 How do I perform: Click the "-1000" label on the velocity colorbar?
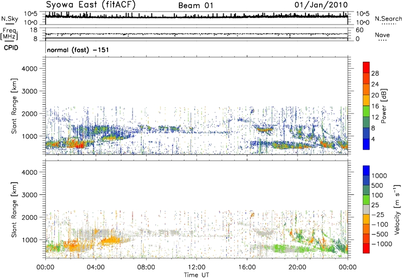pos(381,244)
